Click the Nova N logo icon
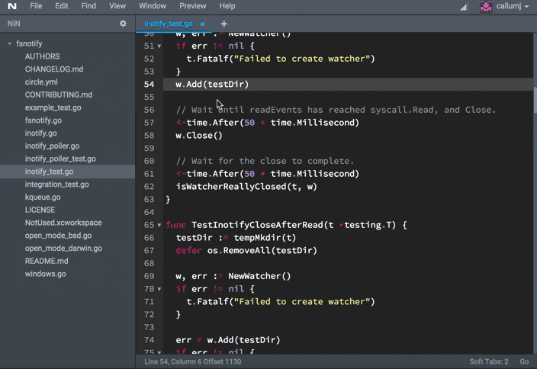 pos(11,6)
